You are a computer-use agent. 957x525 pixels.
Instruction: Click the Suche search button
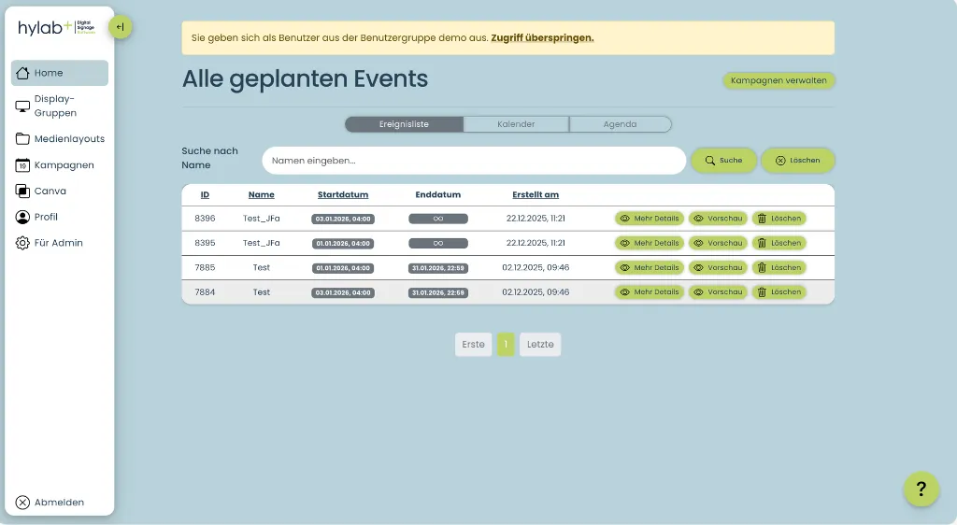(724, 161)
